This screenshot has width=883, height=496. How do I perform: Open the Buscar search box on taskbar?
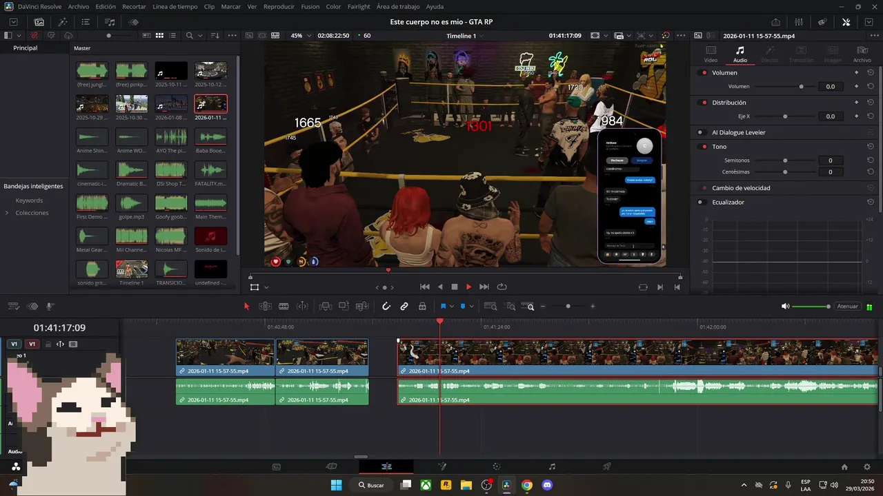point(371,485)
